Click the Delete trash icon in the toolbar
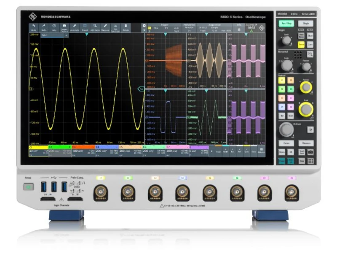This screenshot has height=253, width=337. pyautogui.click(x=126, y=27)
